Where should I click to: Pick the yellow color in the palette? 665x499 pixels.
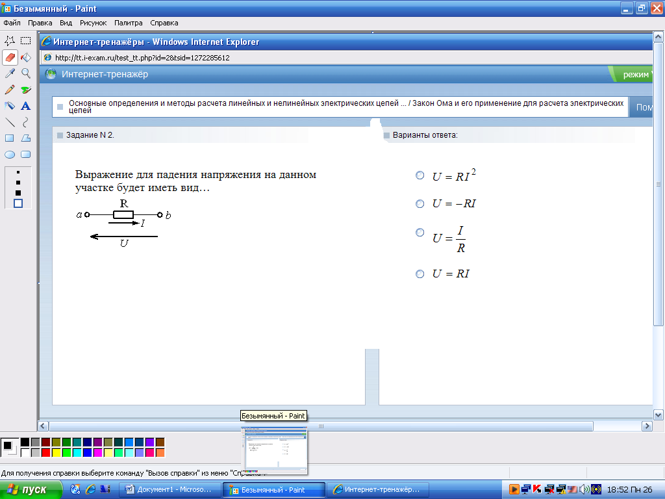tap(56, 453)
